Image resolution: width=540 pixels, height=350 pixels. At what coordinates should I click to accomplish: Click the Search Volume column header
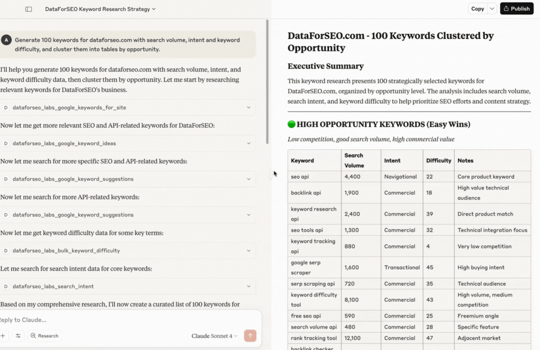click(361, 160)
